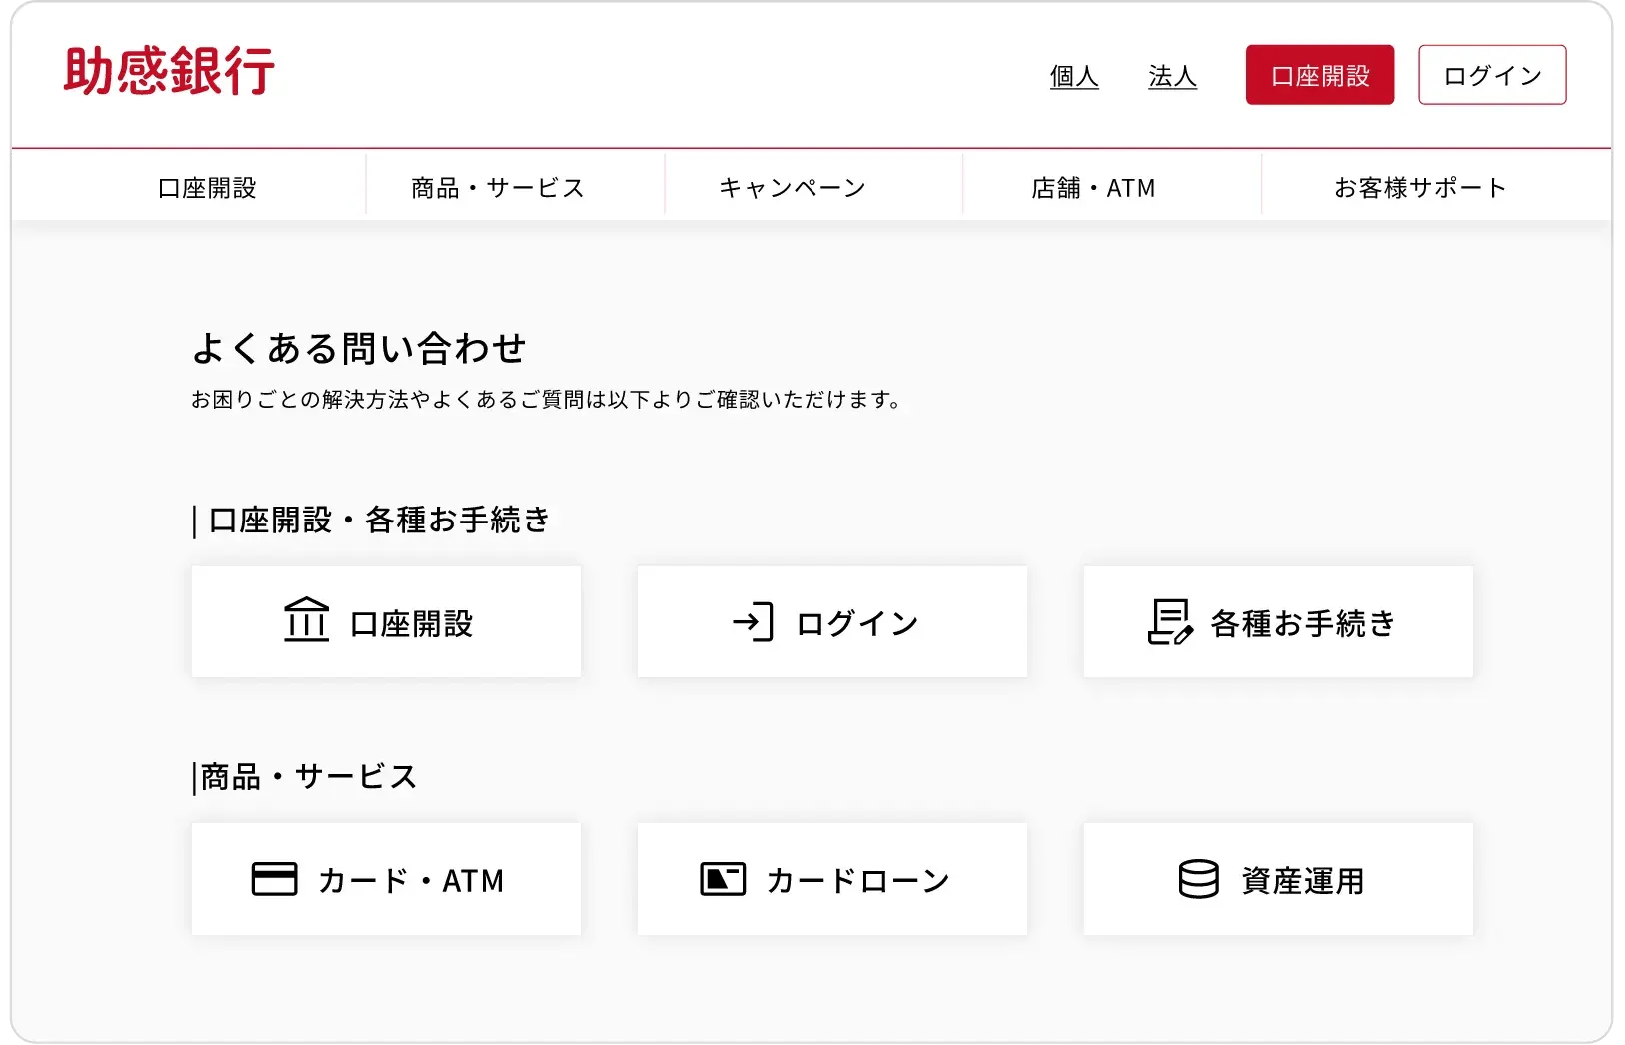Select the キャンペーン menu item
Viewport: 1625px width, 1045px height.
[793, 187]
